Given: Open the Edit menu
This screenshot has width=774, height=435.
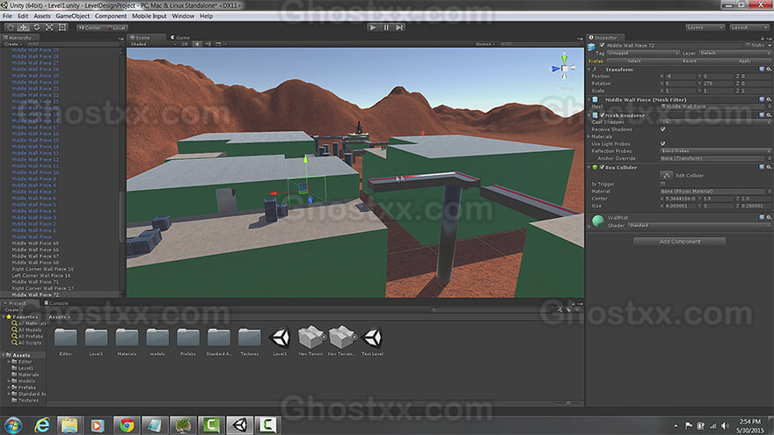Looking at the screenshot, I should point(23,17).
